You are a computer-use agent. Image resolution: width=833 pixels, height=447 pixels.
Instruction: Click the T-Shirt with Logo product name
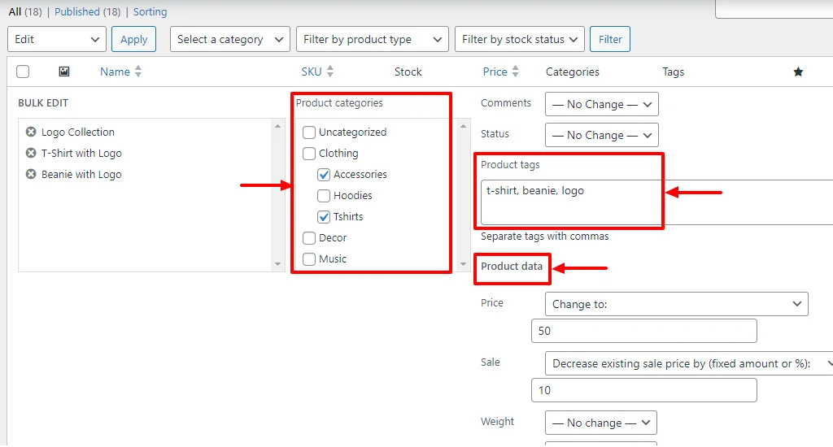pos(81,153)
